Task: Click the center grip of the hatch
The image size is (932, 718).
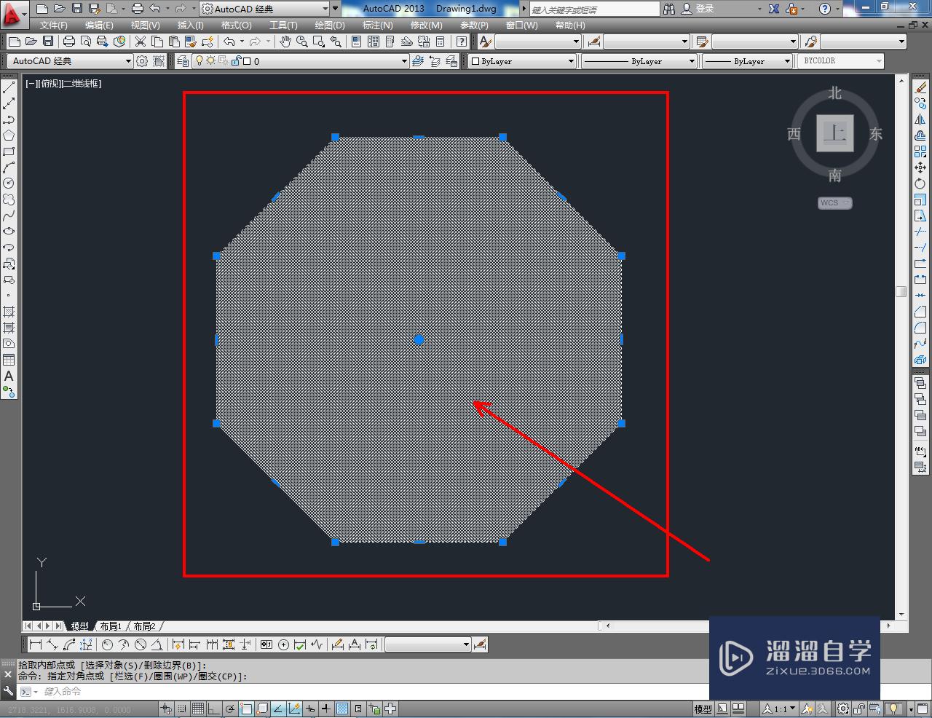Action: (x=419, y=340)
